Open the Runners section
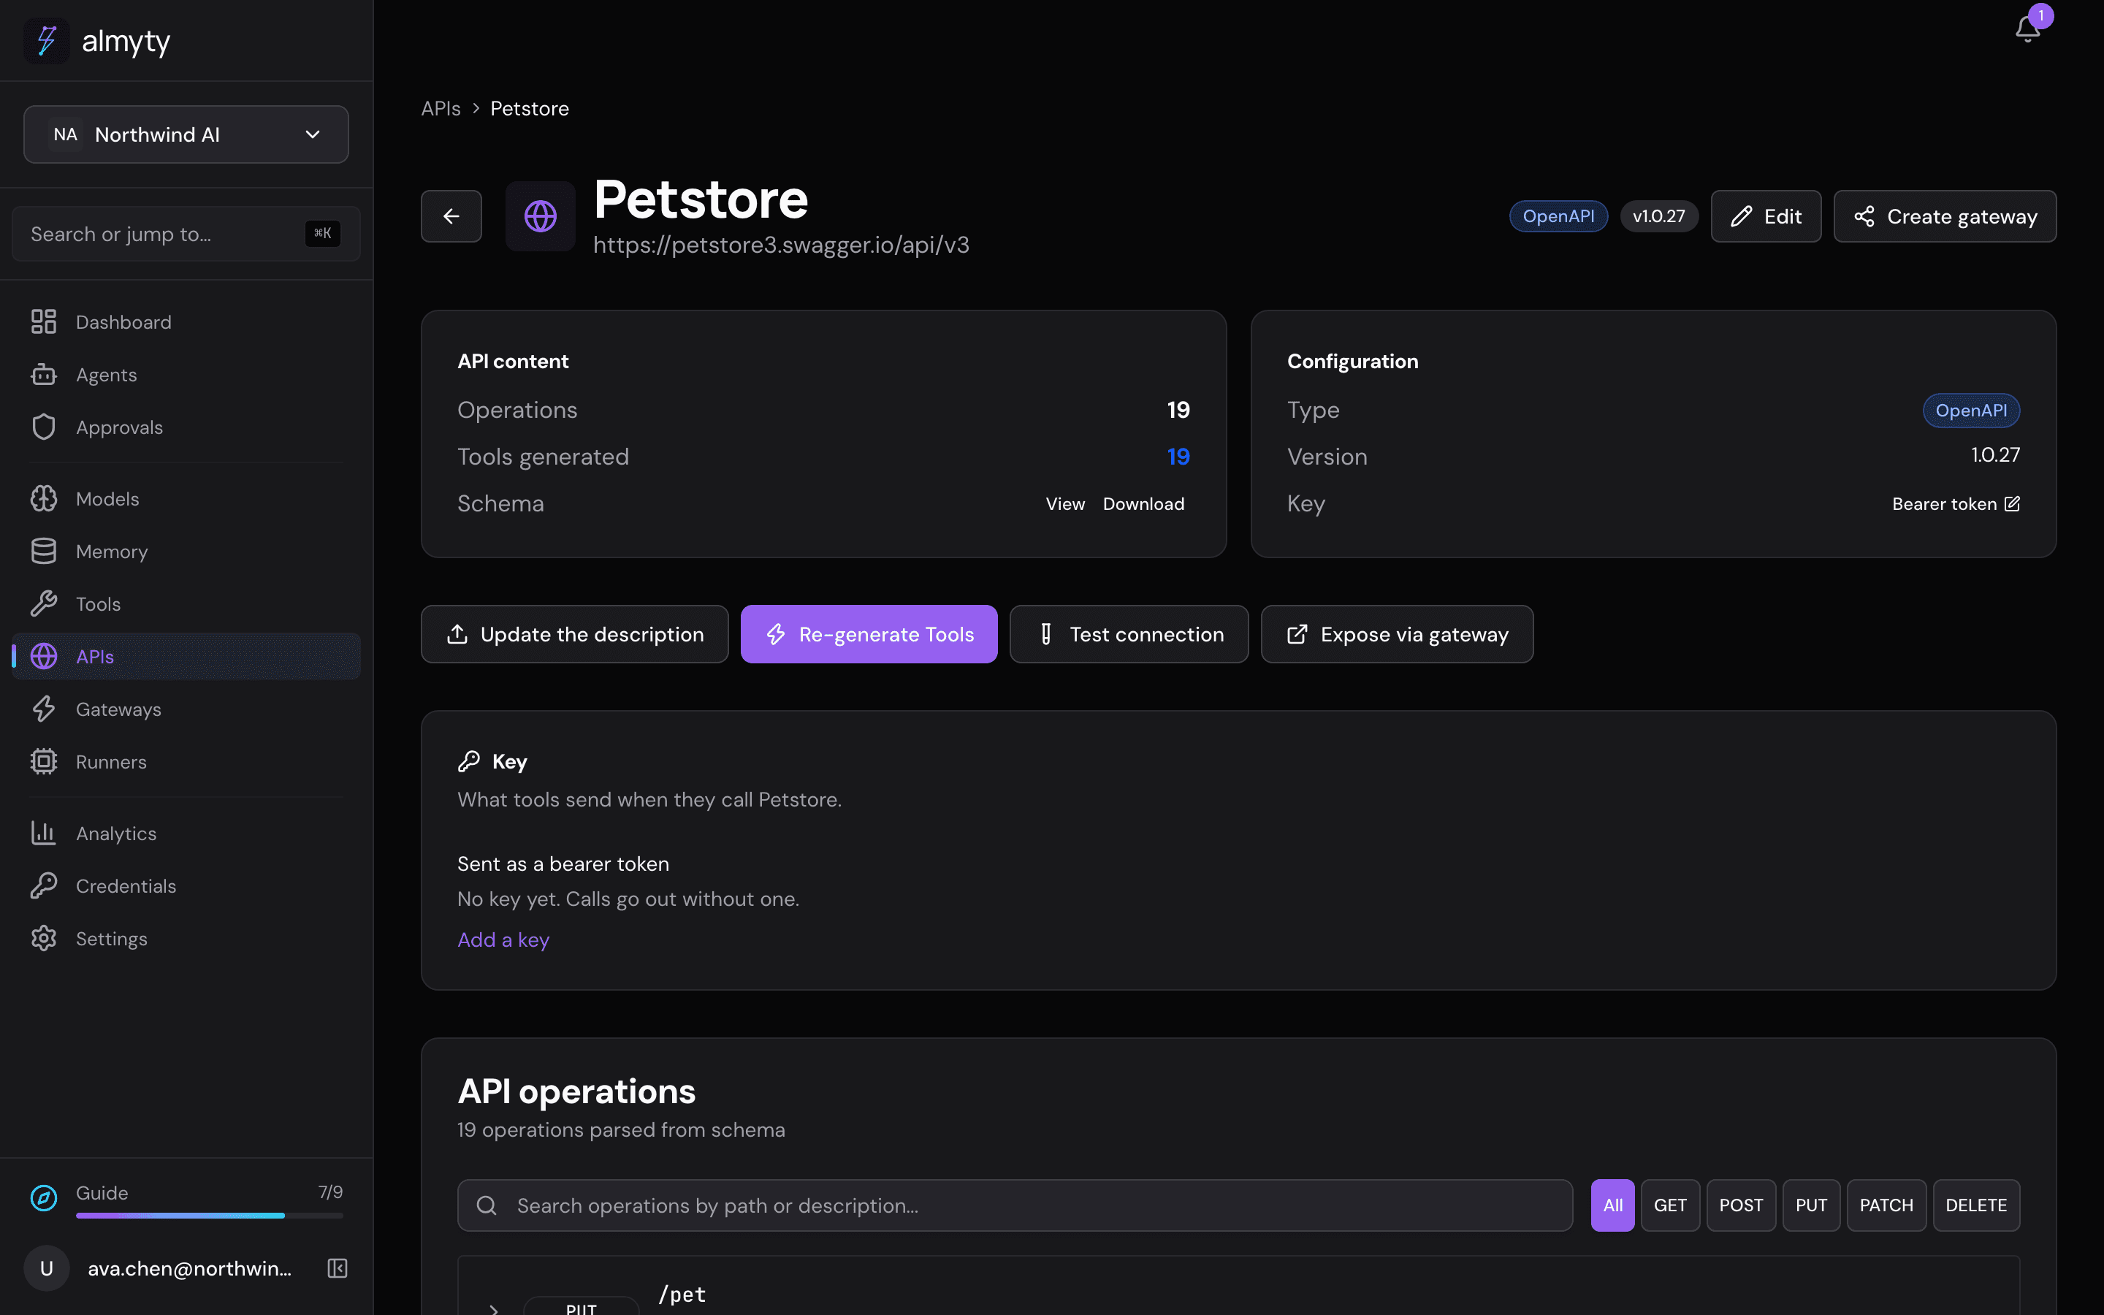The image size is (2104, 1315). [186, 762]
